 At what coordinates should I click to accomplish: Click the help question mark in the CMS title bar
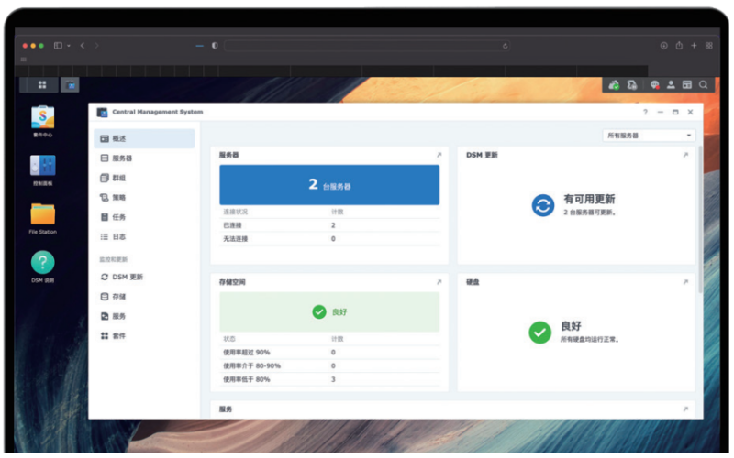click(x=646, y=112)
